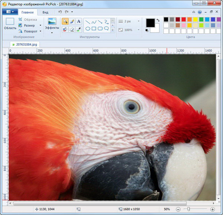Select the straight line shape
Screen dimensions: 223x215
click(88, 21)
